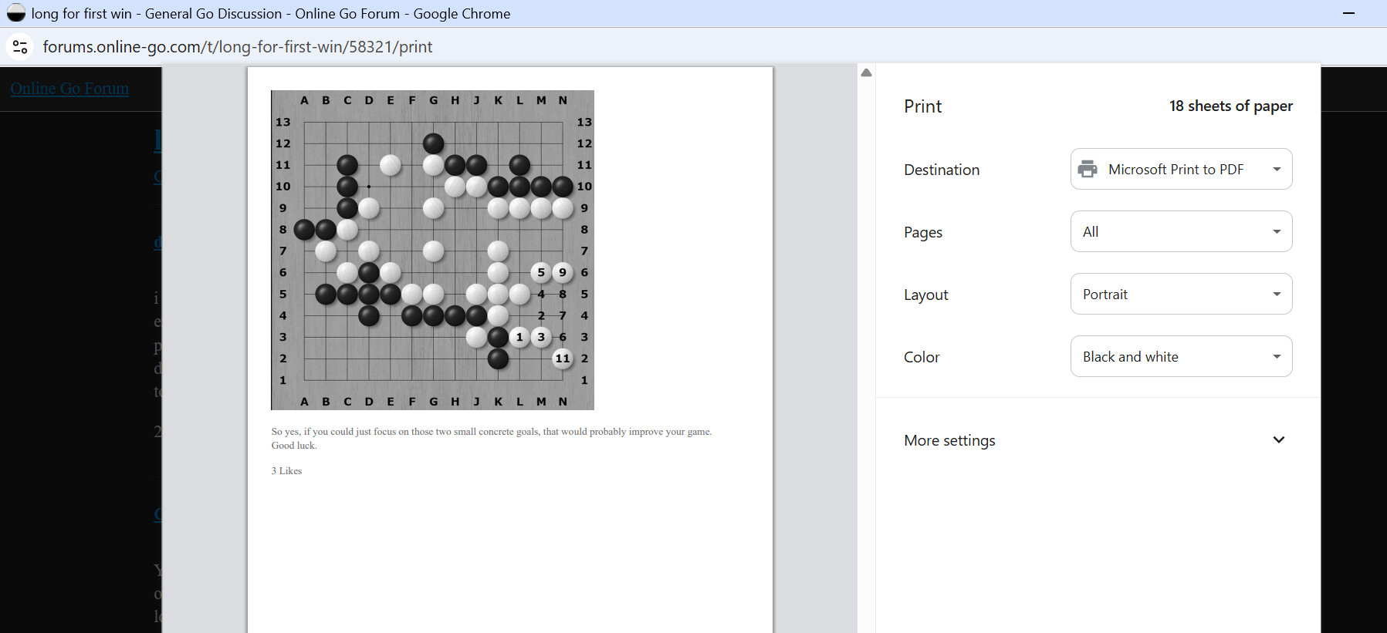Image resolution: width=1387 pixels, height=633 pixels.
Task: Click the "3 Likes" text in preview
Action: (x=286, y=471)
